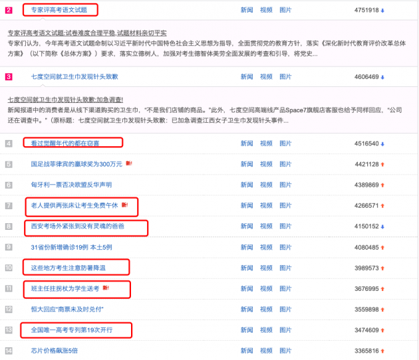Click the red up arrow next to 4421128
This screenshot has width=419, height=360.
[x=383, y=164]
